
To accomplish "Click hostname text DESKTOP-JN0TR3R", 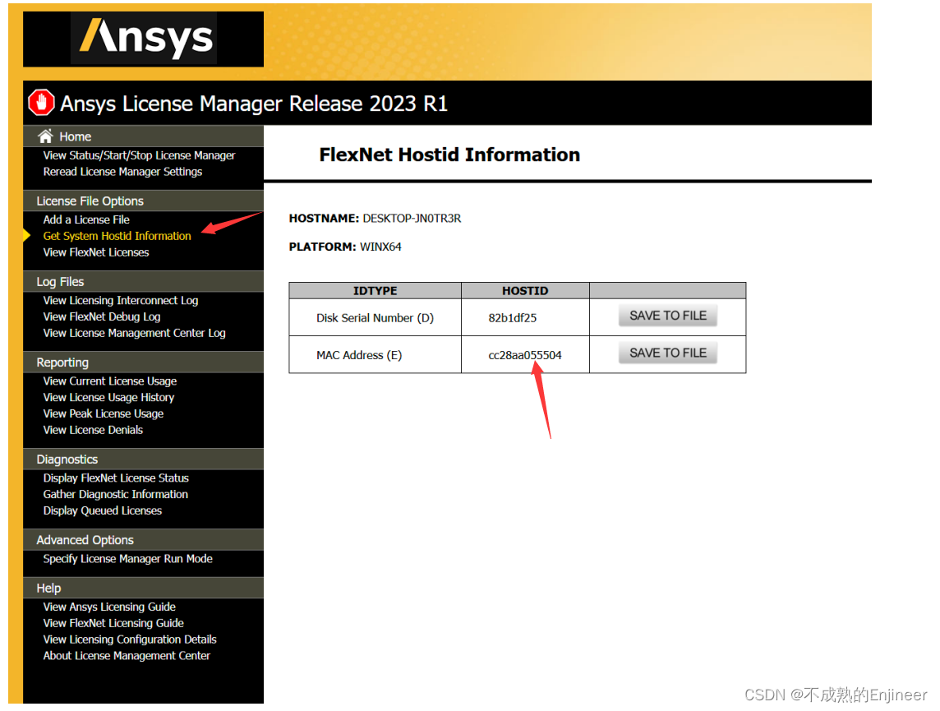I will (412, 218).
